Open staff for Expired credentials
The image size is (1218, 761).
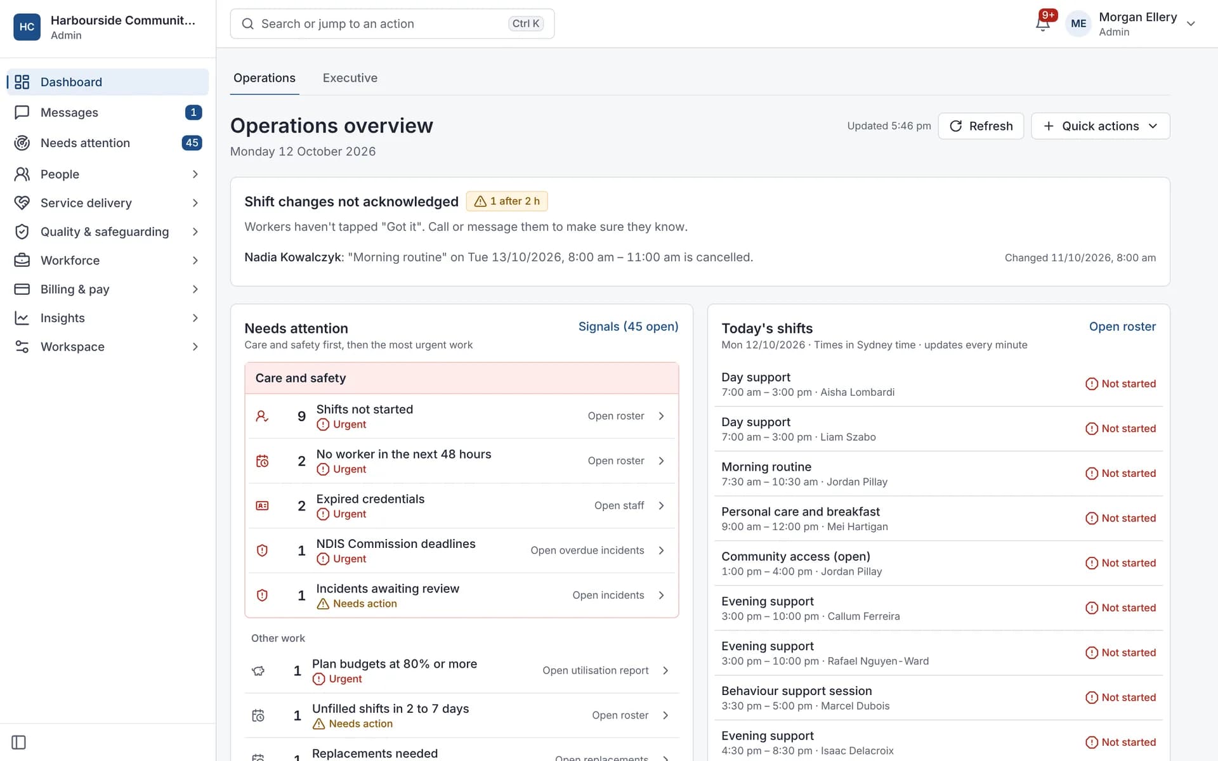(619, 505)
